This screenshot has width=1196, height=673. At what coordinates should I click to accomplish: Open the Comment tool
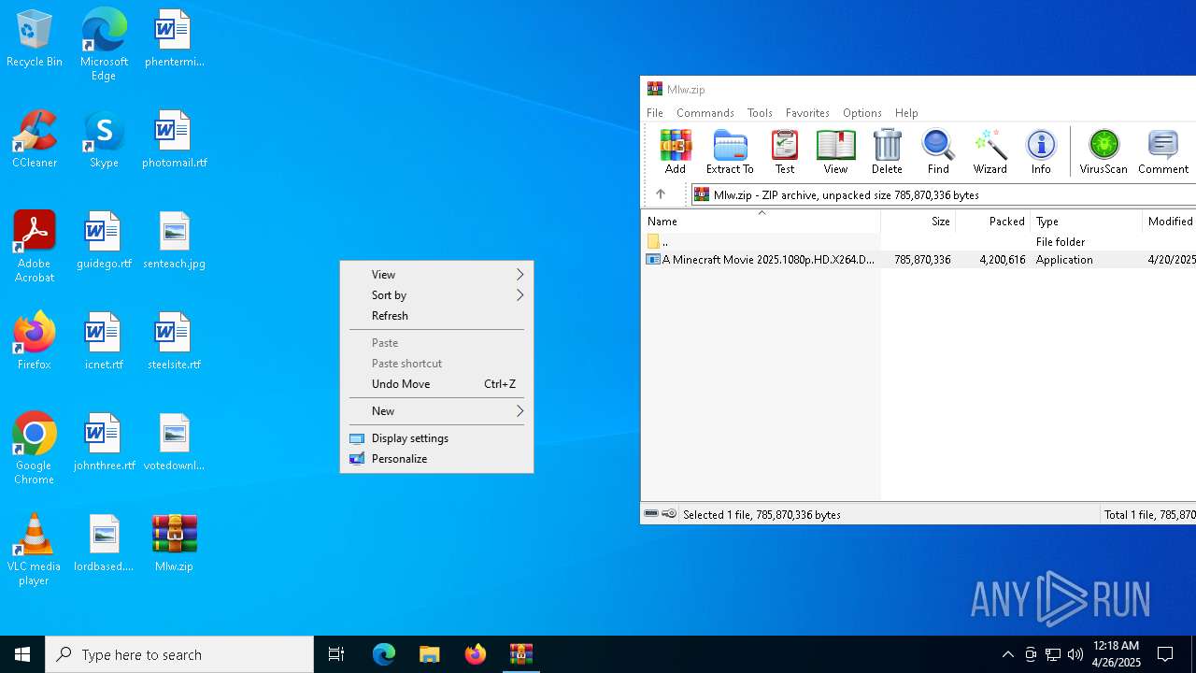pos(1163,151)
